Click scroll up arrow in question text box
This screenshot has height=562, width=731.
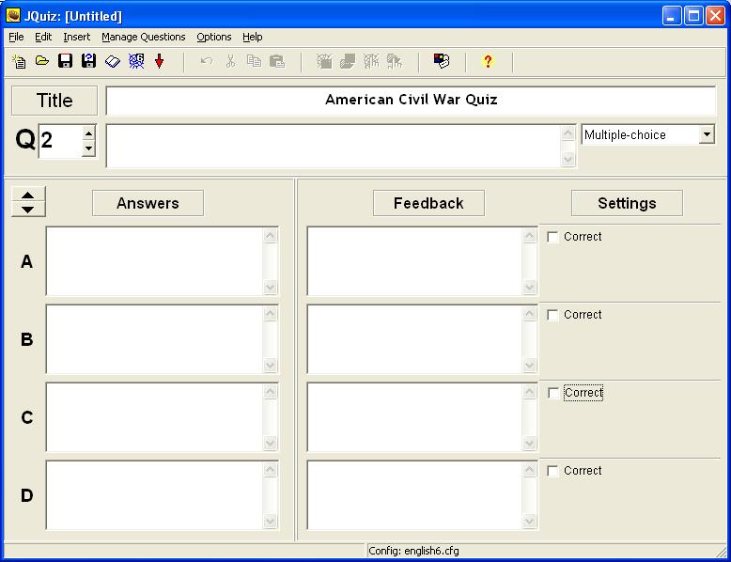[x=568, y=133]
